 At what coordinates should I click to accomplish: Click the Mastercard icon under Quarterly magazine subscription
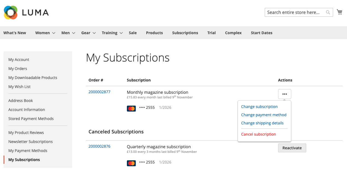point(131,163)
